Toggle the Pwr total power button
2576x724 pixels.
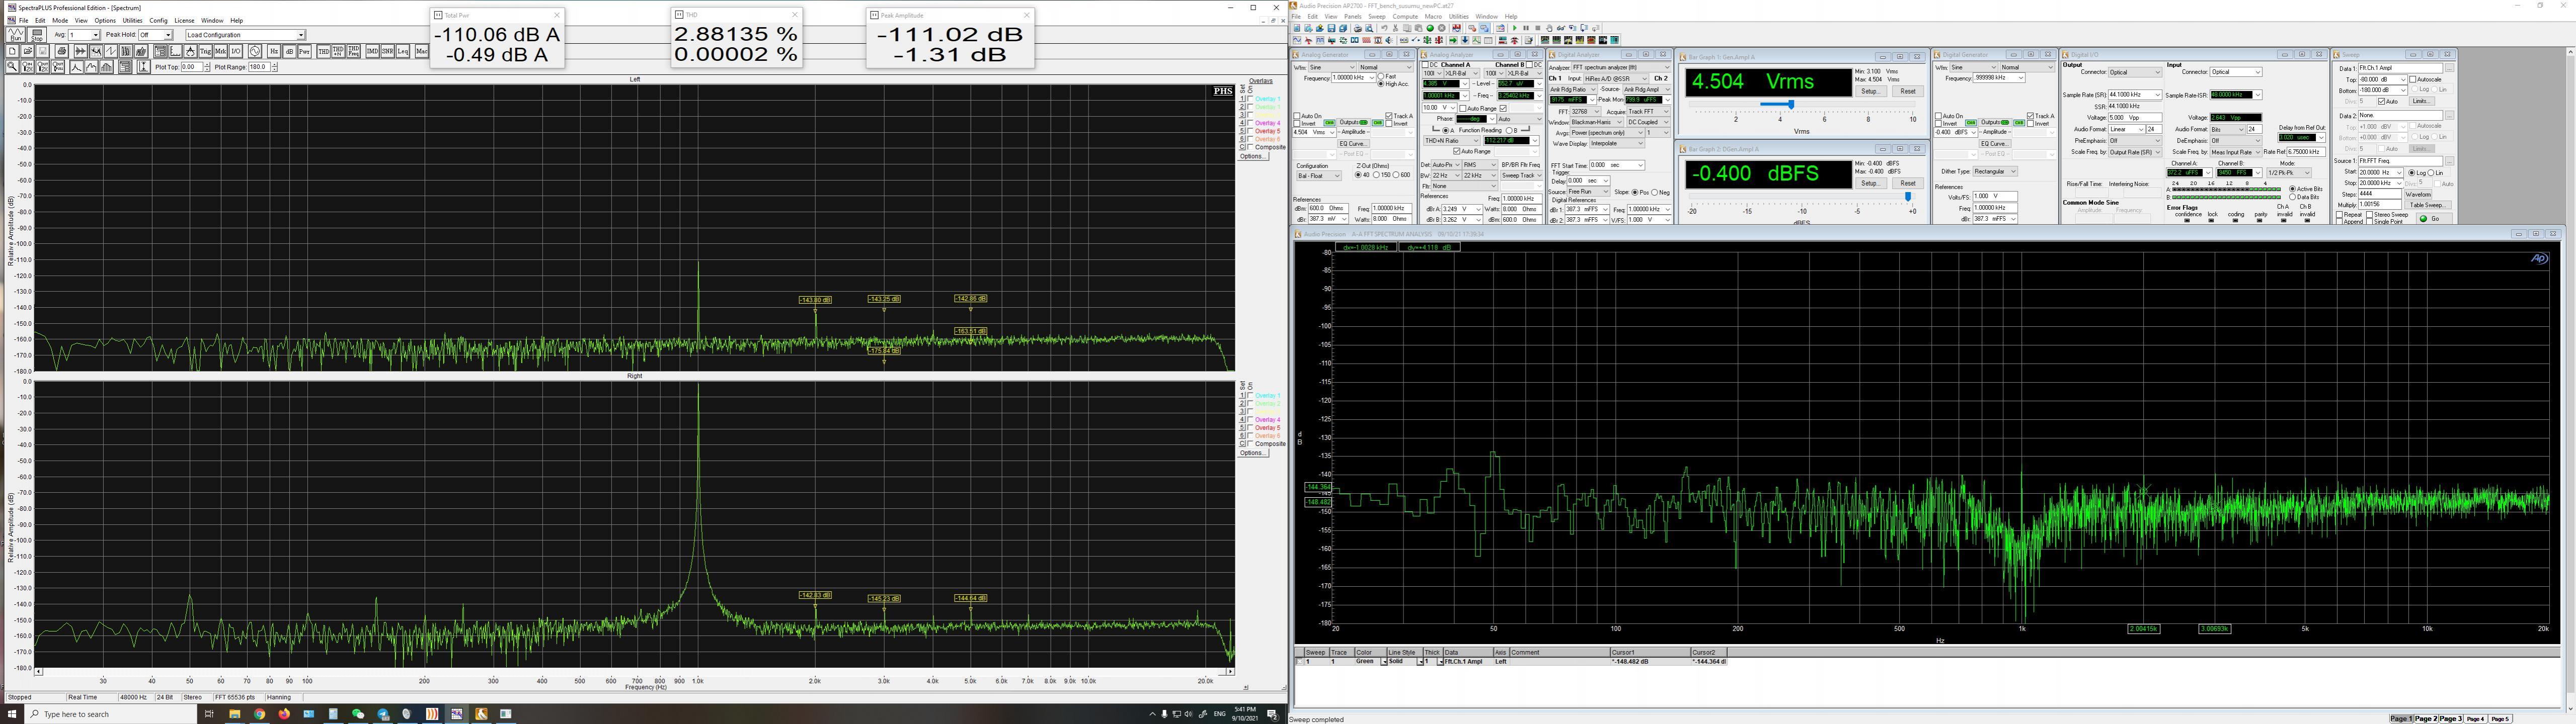tap(304, 51)
